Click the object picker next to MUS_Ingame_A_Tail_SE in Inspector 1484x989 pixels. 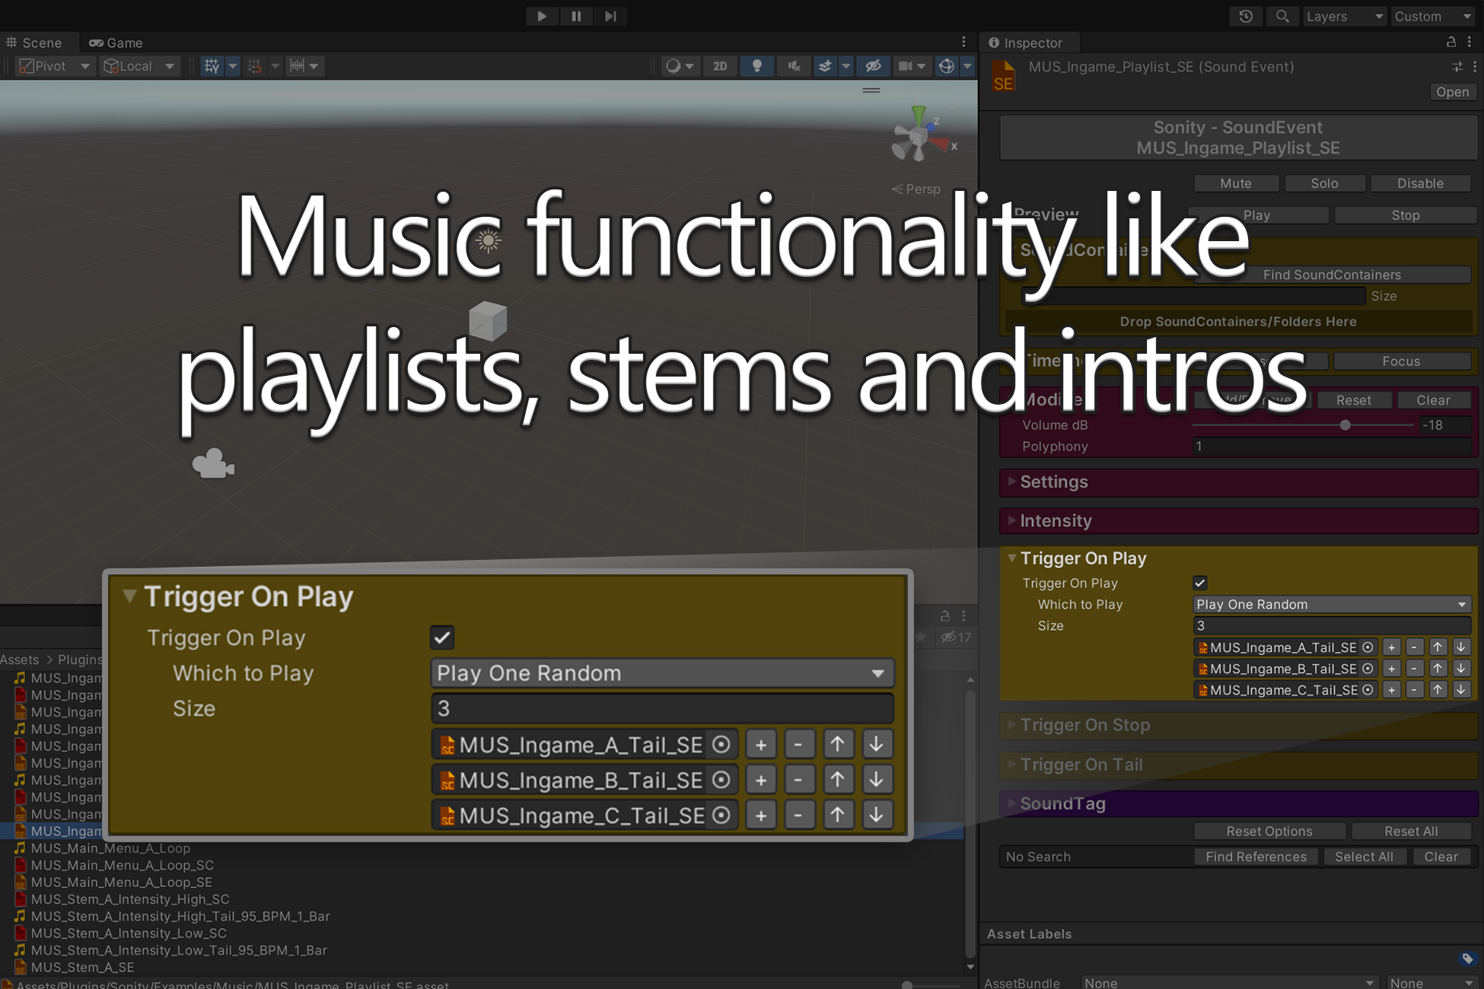[1368, 647]
